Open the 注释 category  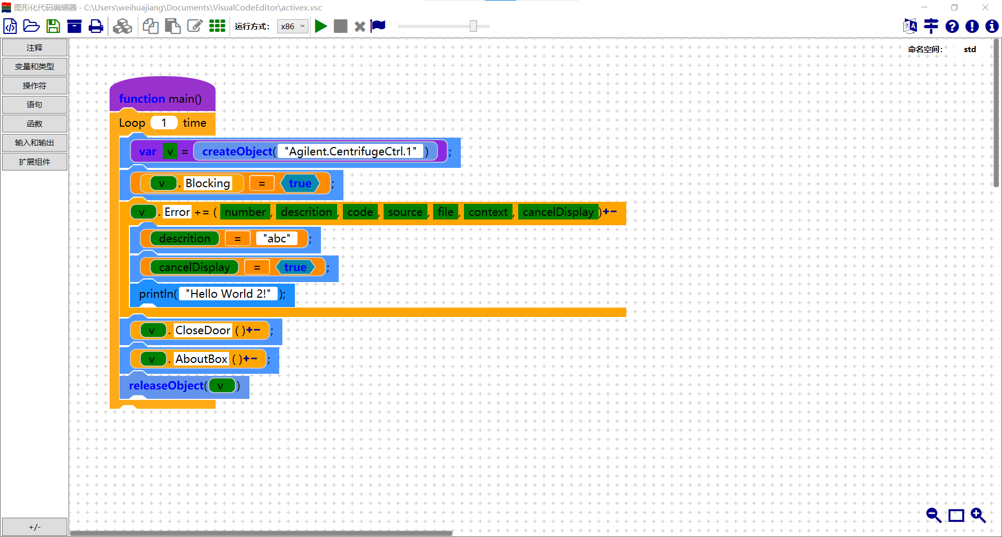[x=34, y=47]
